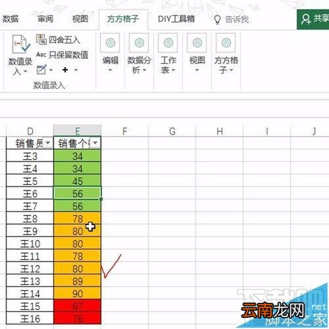Open the 方方格子 ribbon group icon
Viewport: 329px width, 329px height.
click(226, 43)
